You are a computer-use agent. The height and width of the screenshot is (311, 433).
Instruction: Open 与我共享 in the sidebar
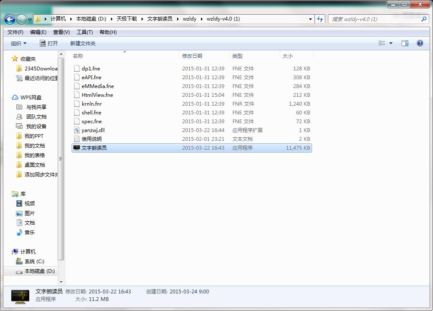31,107
